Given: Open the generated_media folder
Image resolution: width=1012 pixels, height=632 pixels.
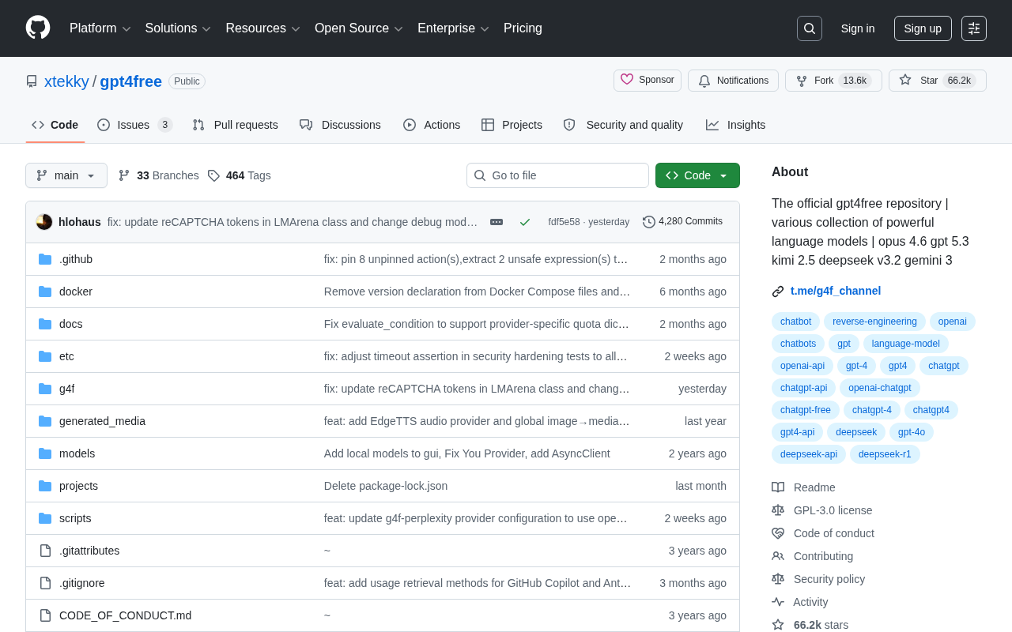Looking at the screenshot, I should coord(102,421).
